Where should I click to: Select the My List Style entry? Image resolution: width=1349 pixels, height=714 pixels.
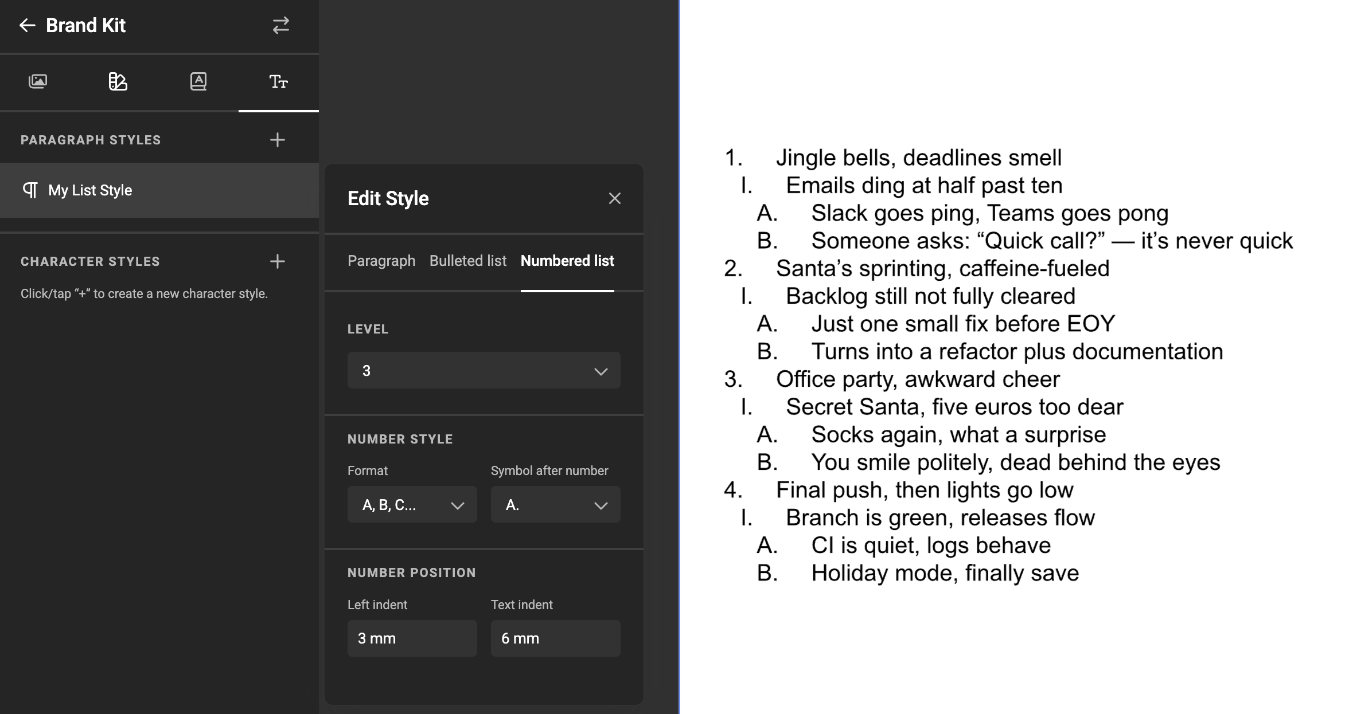(x=89, y=190)
